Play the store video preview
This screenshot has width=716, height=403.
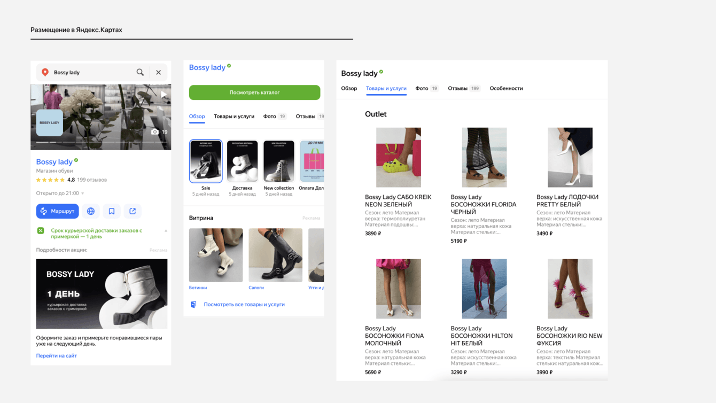[x=164, y=95]
